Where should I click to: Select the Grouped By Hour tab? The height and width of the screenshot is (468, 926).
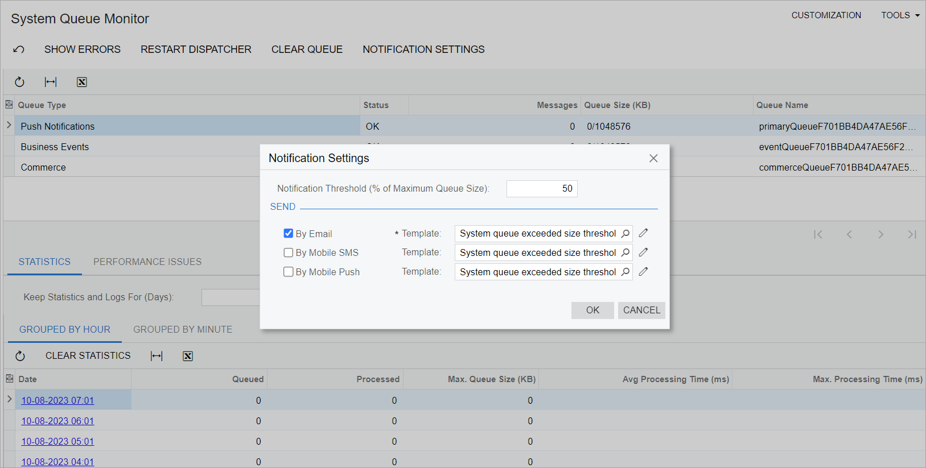tap(65, 329)
